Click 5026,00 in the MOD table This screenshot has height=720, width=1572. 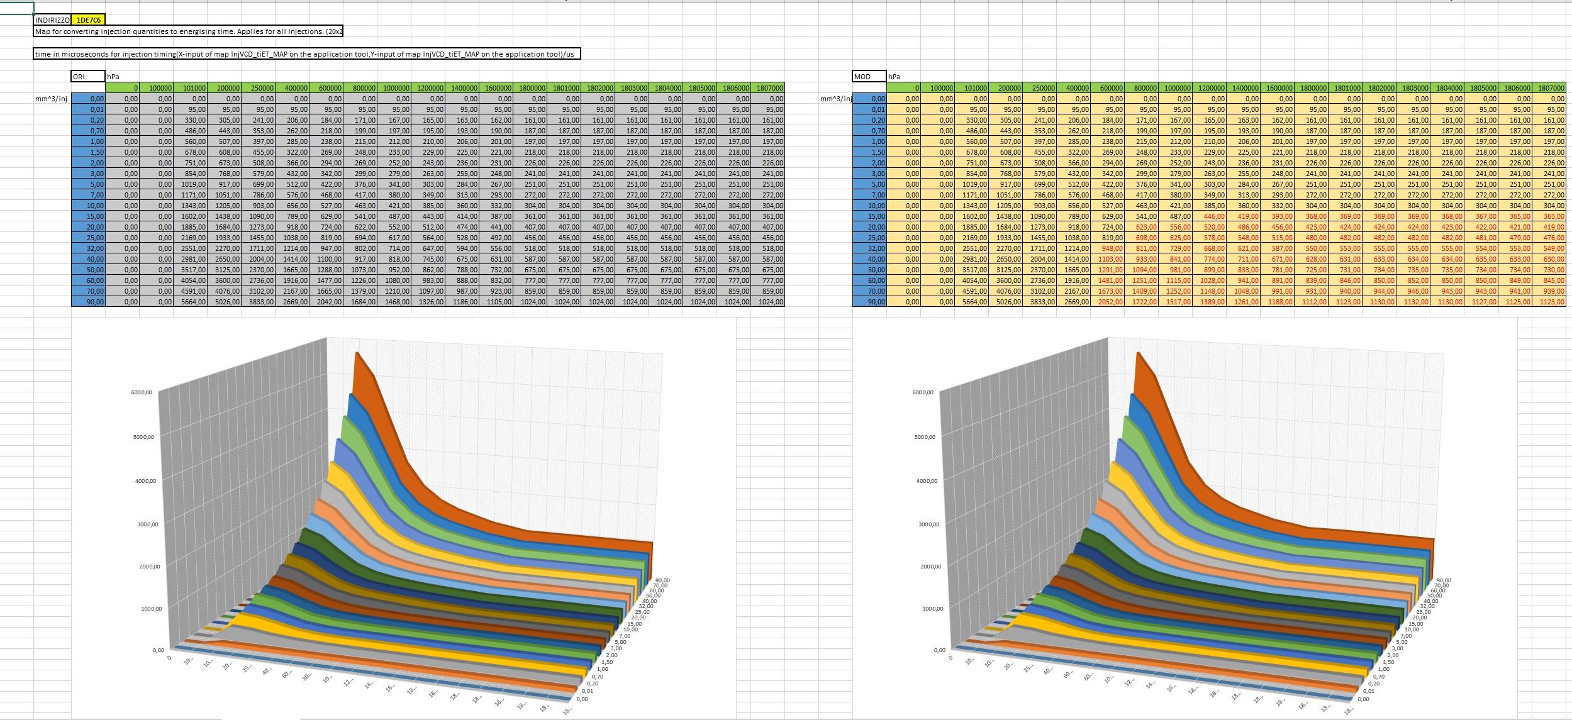1006,302
